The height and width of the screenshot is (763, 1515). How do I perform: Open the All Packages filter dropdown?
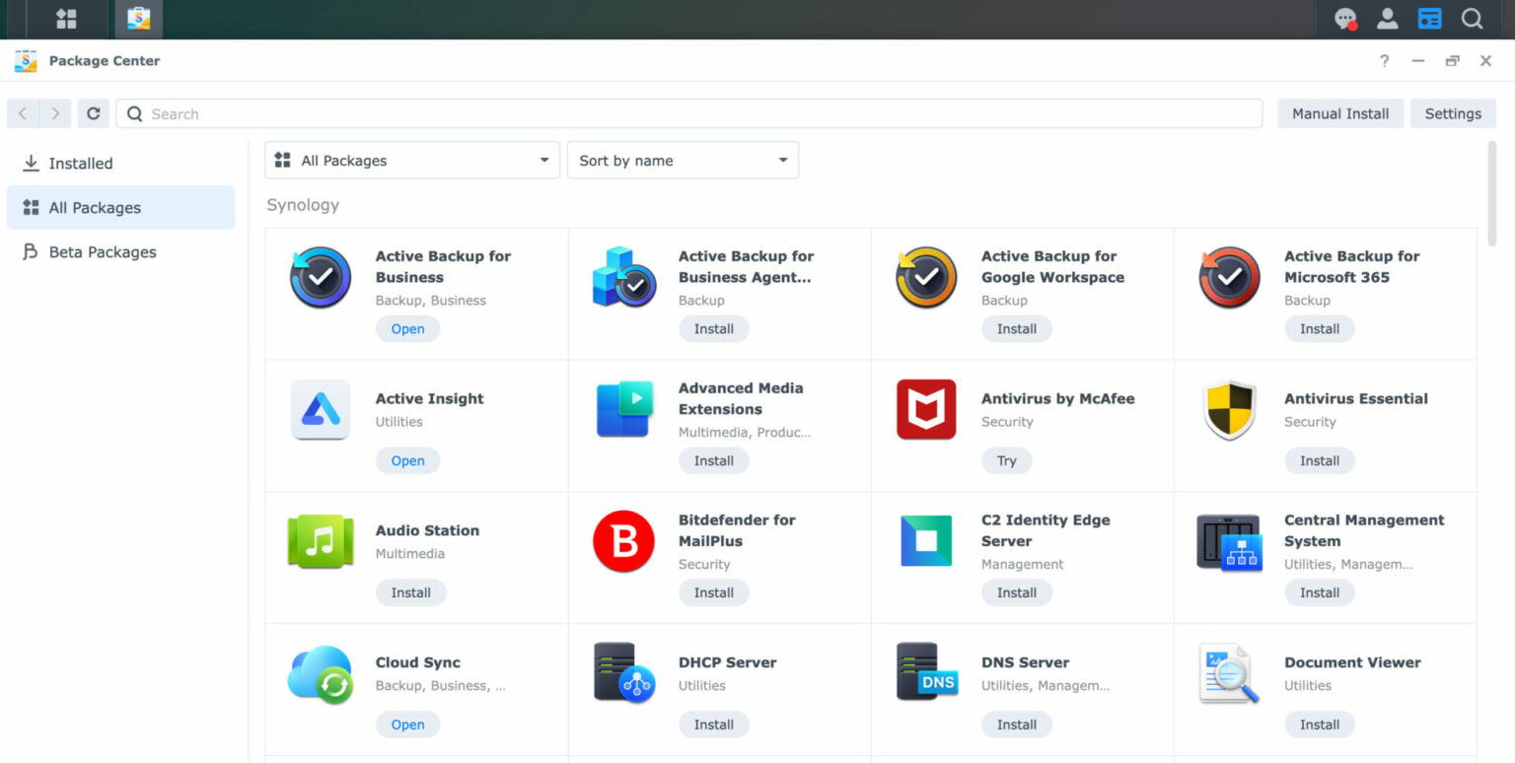(411, 160)
